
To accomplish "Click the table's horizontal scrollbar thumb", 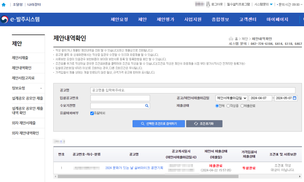I will coord(148,176).
